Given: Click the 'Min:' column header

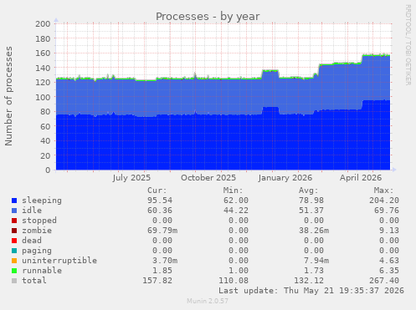Looking at the screenshot, I should tap(233, 191).
